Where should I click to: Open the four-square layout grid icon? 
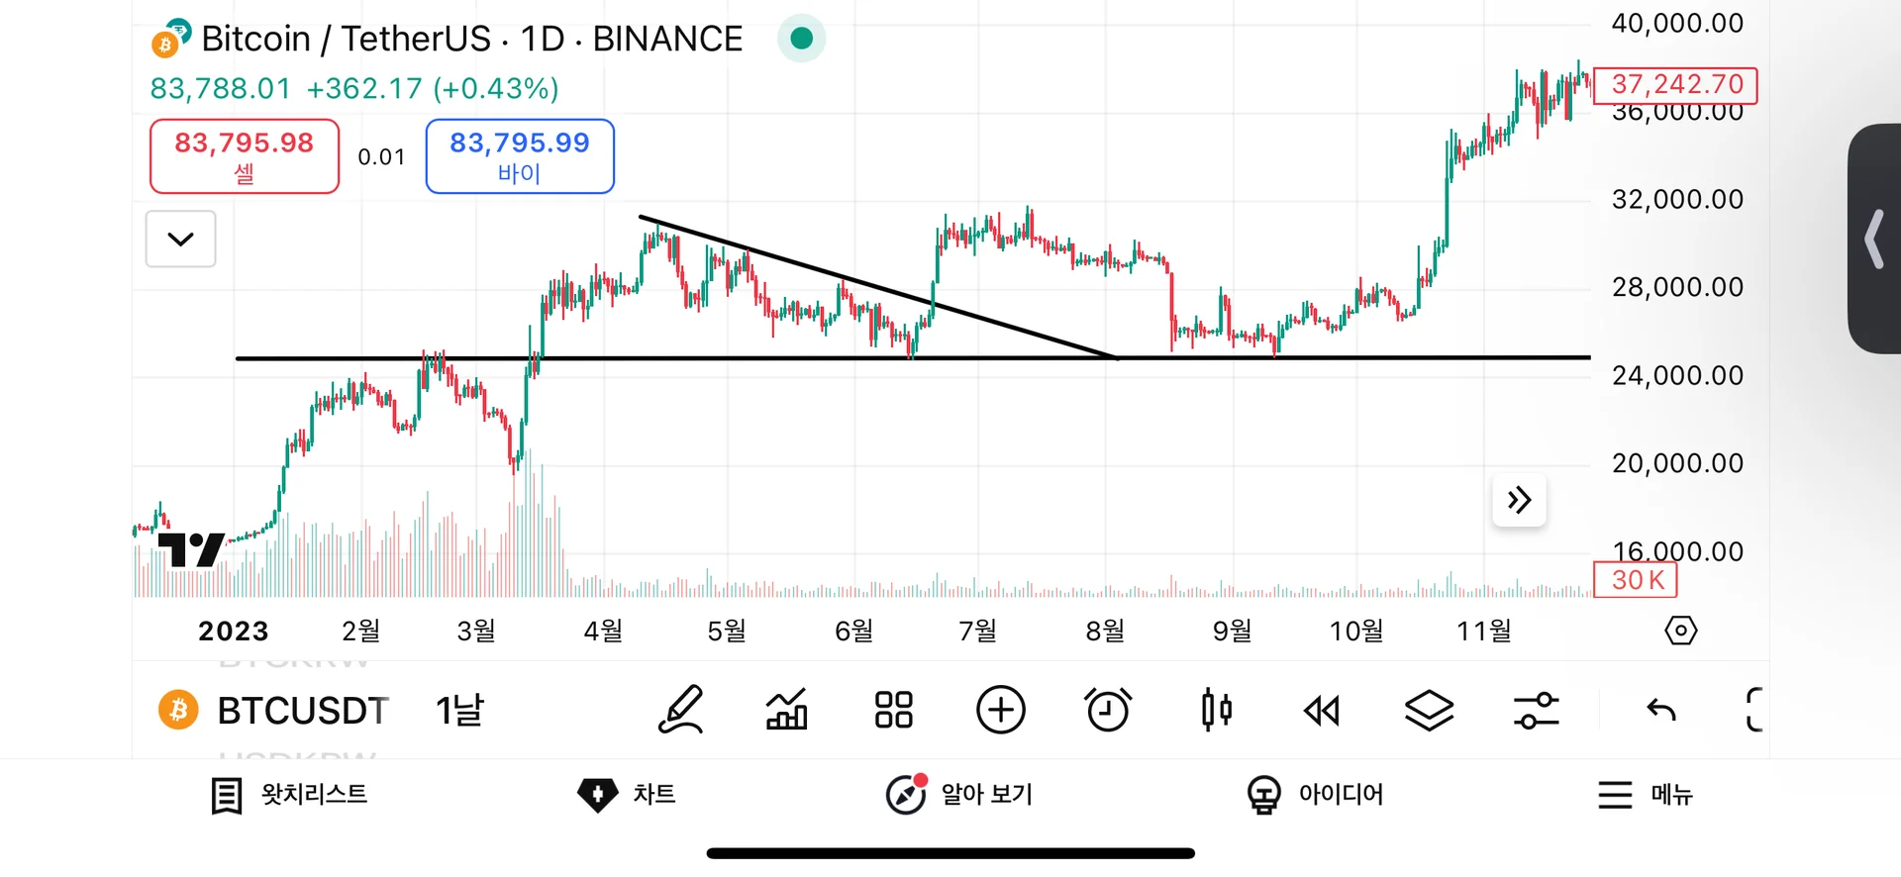tap(893, 710)
